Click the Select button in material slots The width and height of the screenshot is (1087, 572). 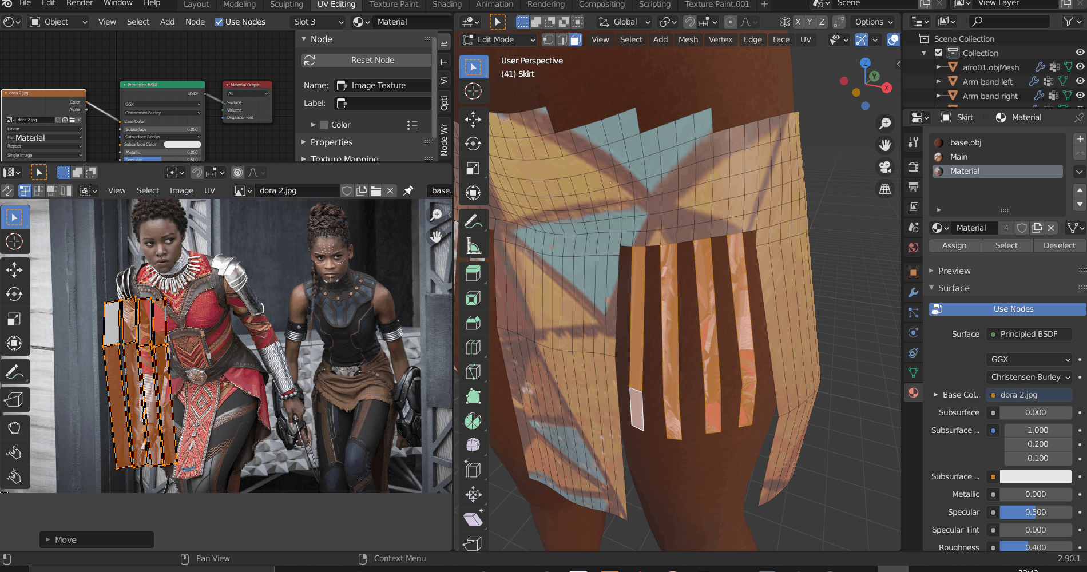pyautogui.click(x=1006, y=245)
